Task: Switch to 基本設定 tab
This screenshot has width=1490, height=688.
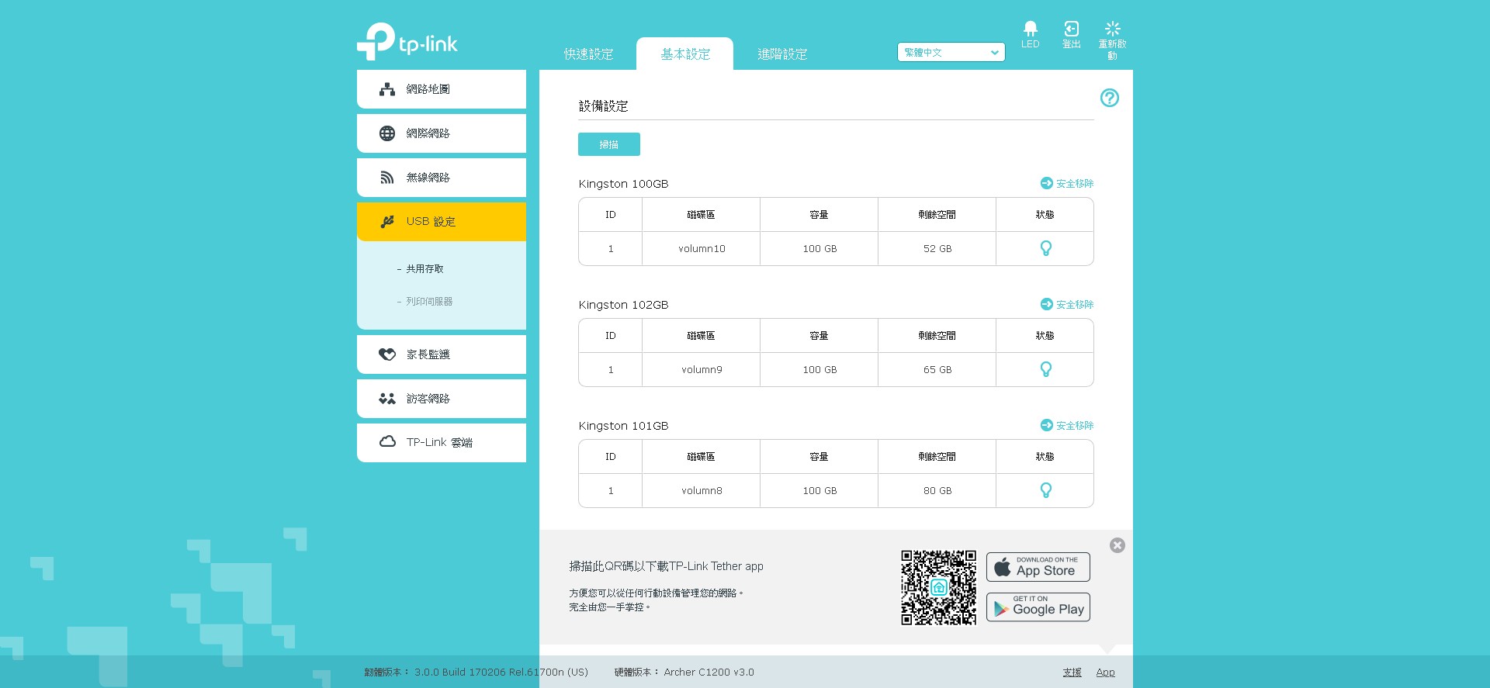Action: tap(685, 54)
